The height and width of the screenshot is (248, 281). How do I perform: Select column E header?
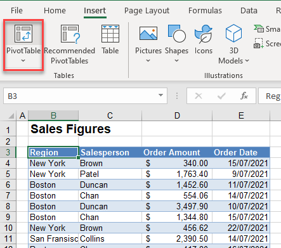click(241, 115)
